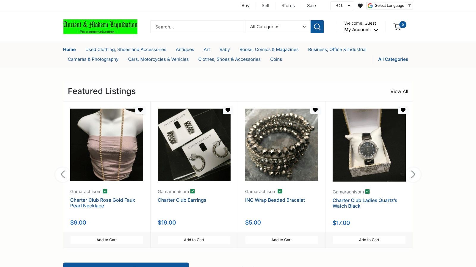Image resolution: width=476 pixels, height=267 pixels.
Task: Focus the Search text field
Action: click(x=198, y=27)
